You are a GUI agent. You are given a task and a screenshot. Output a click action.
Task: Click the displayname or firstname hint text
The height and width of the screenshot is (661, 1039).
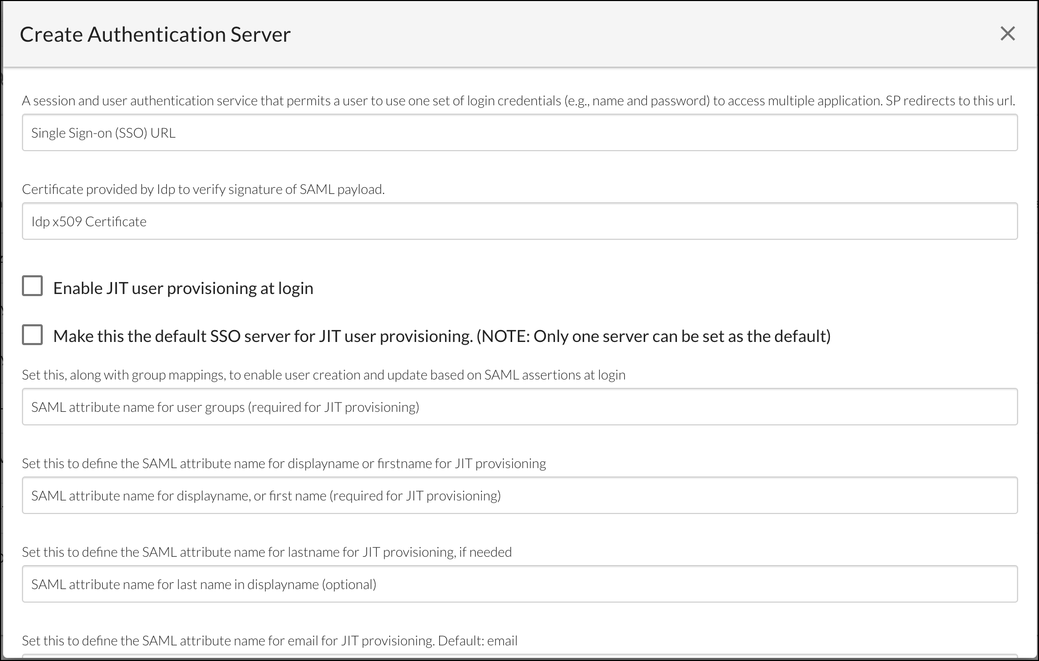coord(284,463)
